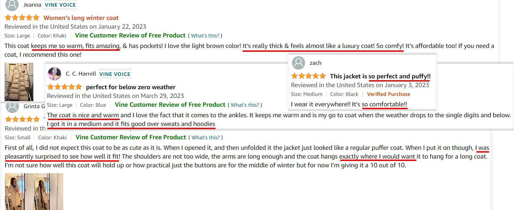Click C. C. Harrell's VINE VOICE badge
The width and height of the screenshot is (514, 210).
pyautogui.click(x=114, y=74)
